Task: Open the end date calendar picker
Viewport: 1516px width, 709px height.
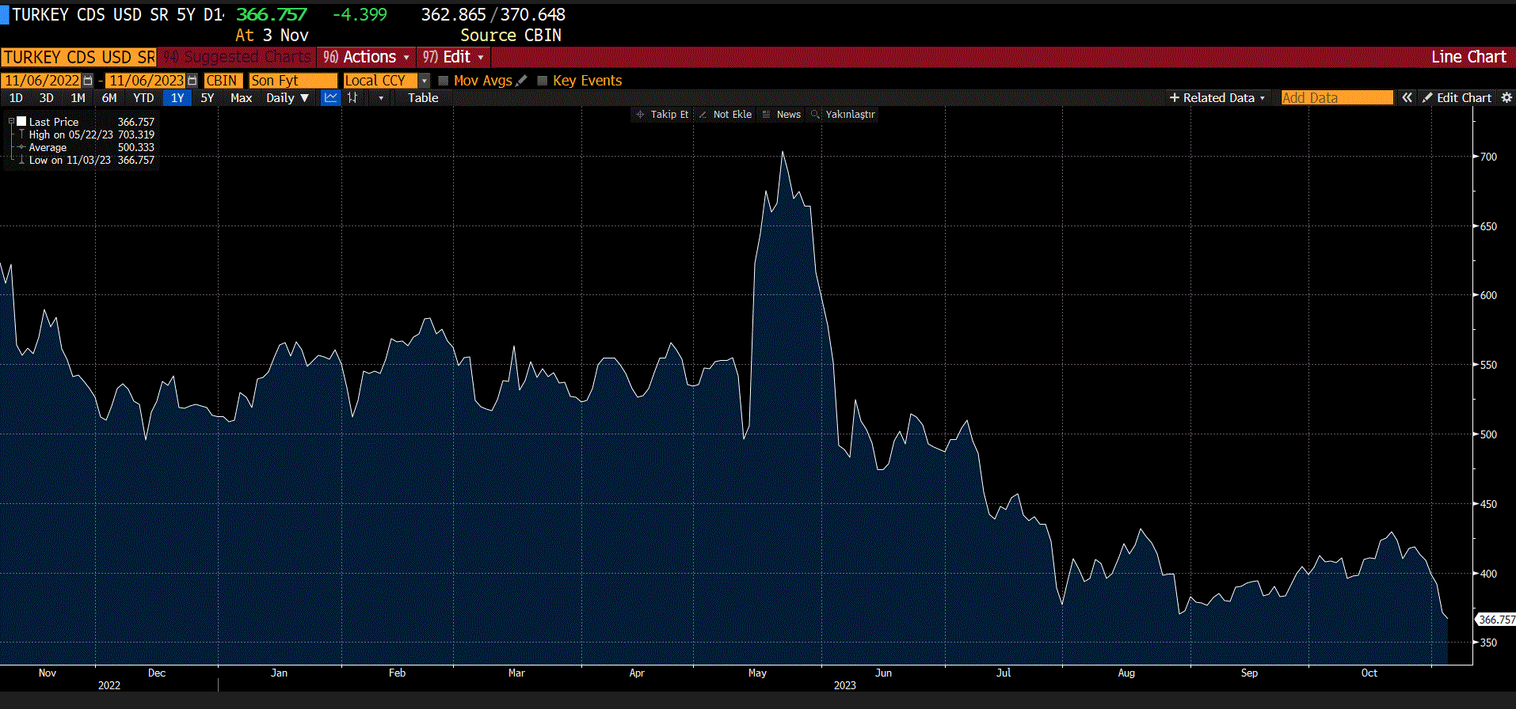Action: tap(192, 81)
